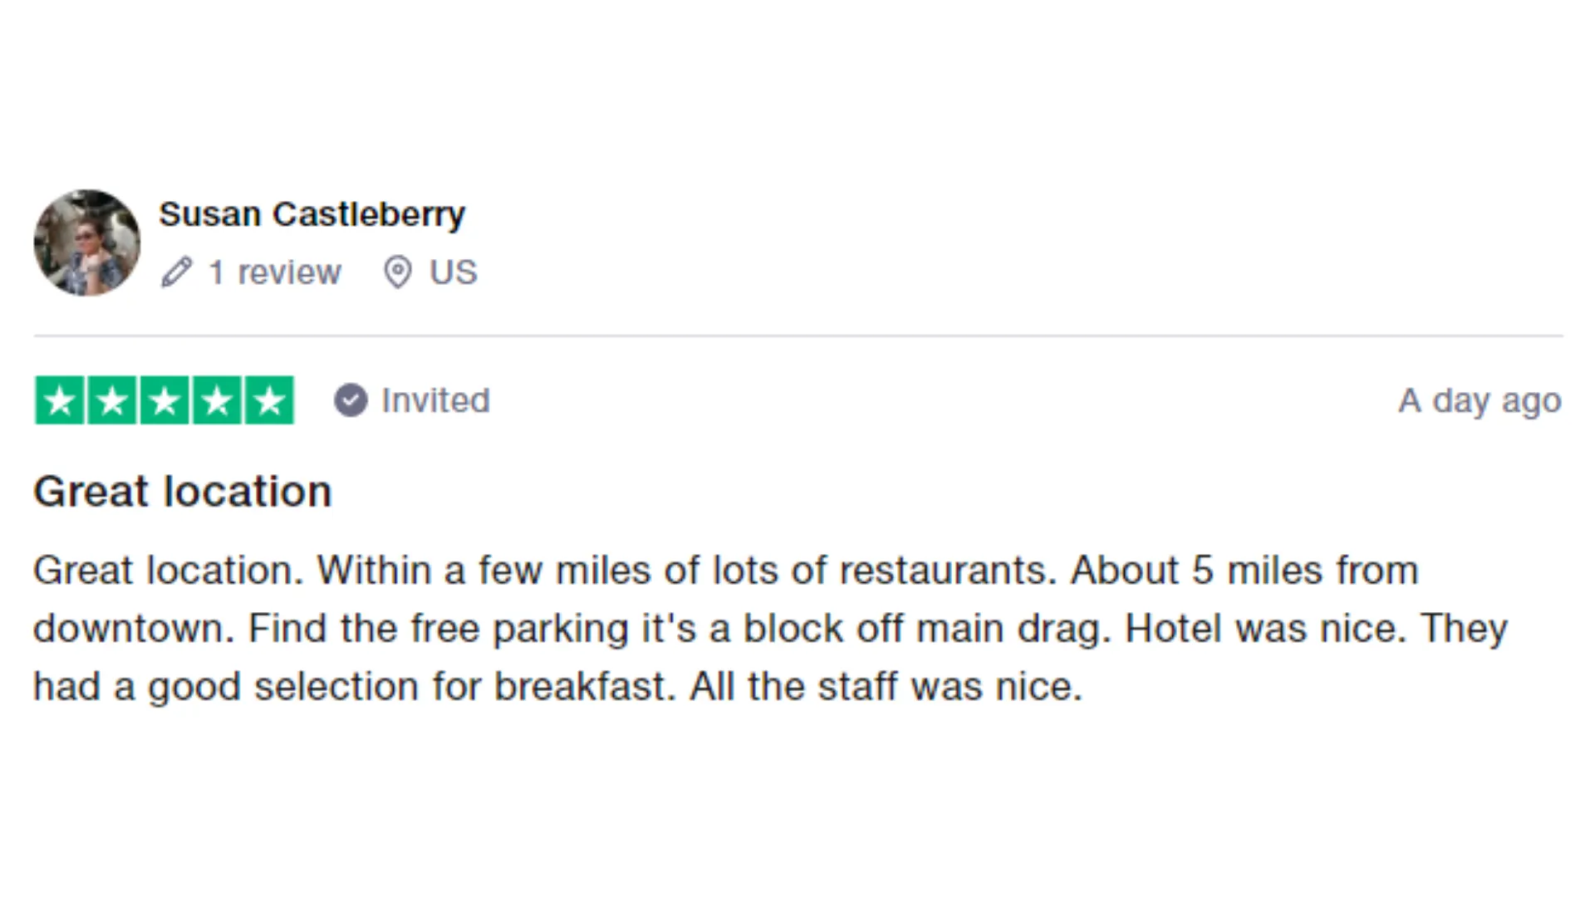Click the Invited verified checkmark icon
The image size is (1595, 897).
pyautogui.click(x=351, y=400)
